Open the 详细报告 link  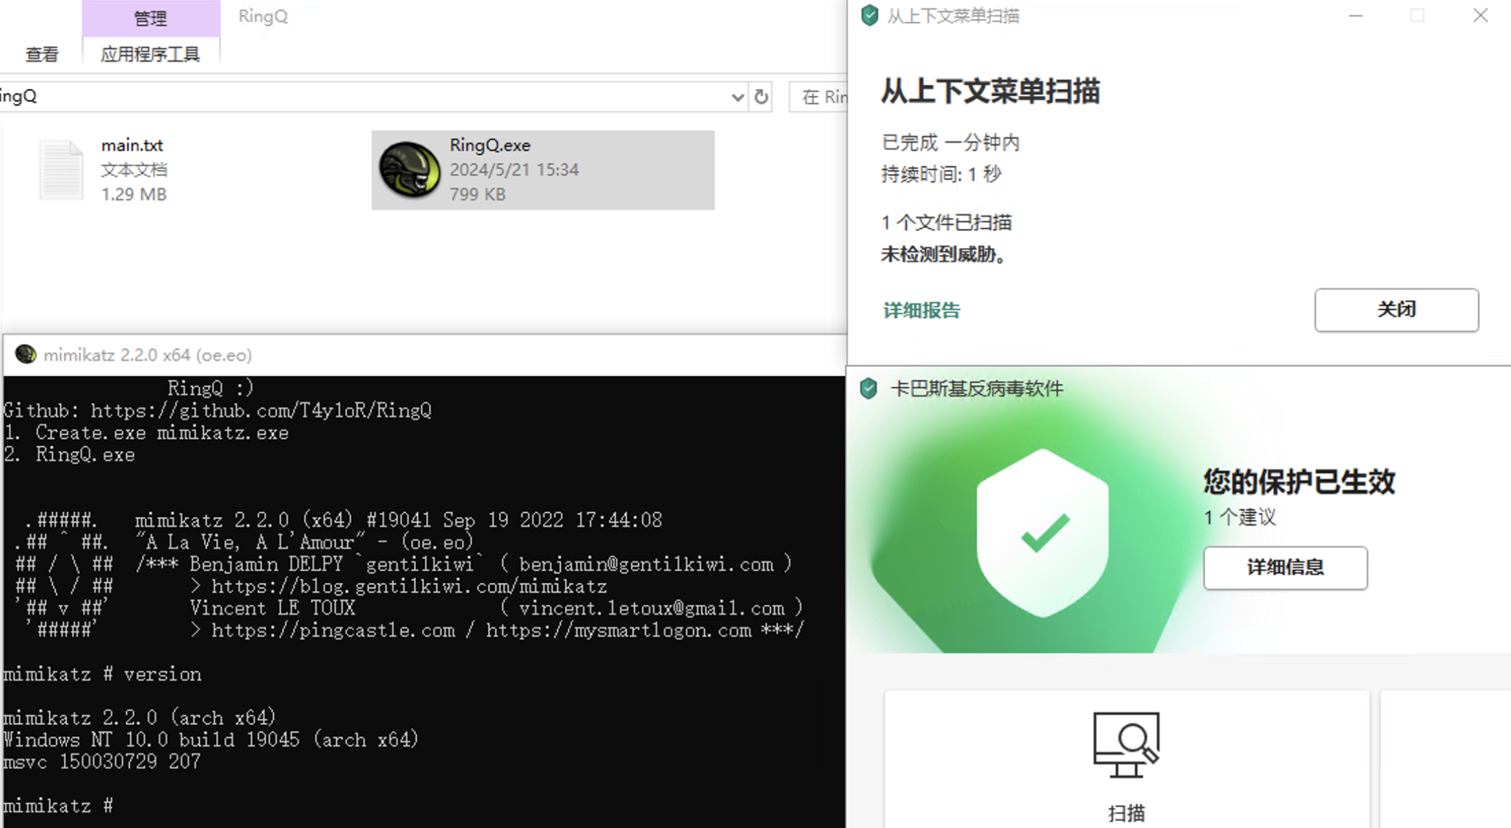pos(921,311)
